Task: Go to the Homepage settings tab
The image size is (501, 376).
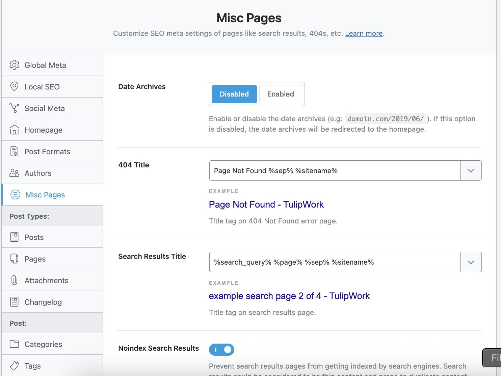Action: 52,130
